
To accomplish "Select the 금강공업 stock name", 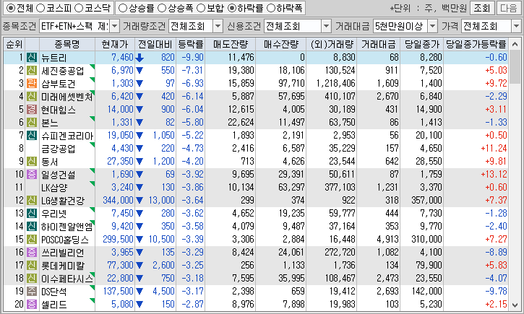I will coord(58,149).
